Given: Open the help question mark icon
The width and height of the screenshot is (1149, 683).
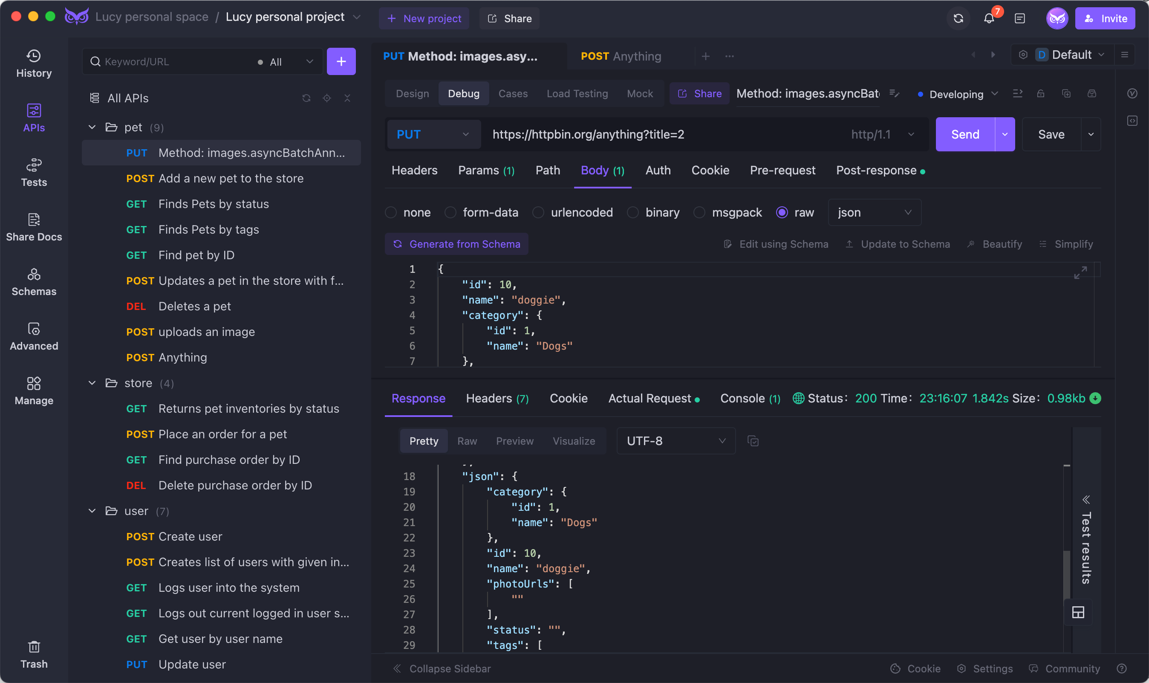Looking at the screenshot, I should point(1121,668).
